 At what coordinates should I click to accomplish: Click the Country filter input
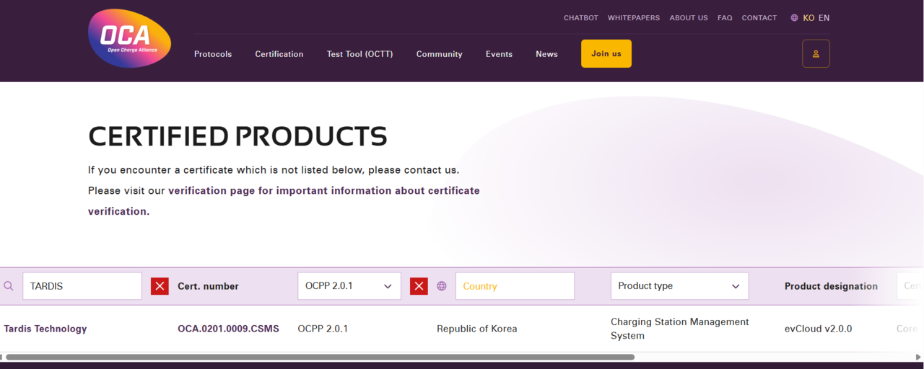click(515, 286)
